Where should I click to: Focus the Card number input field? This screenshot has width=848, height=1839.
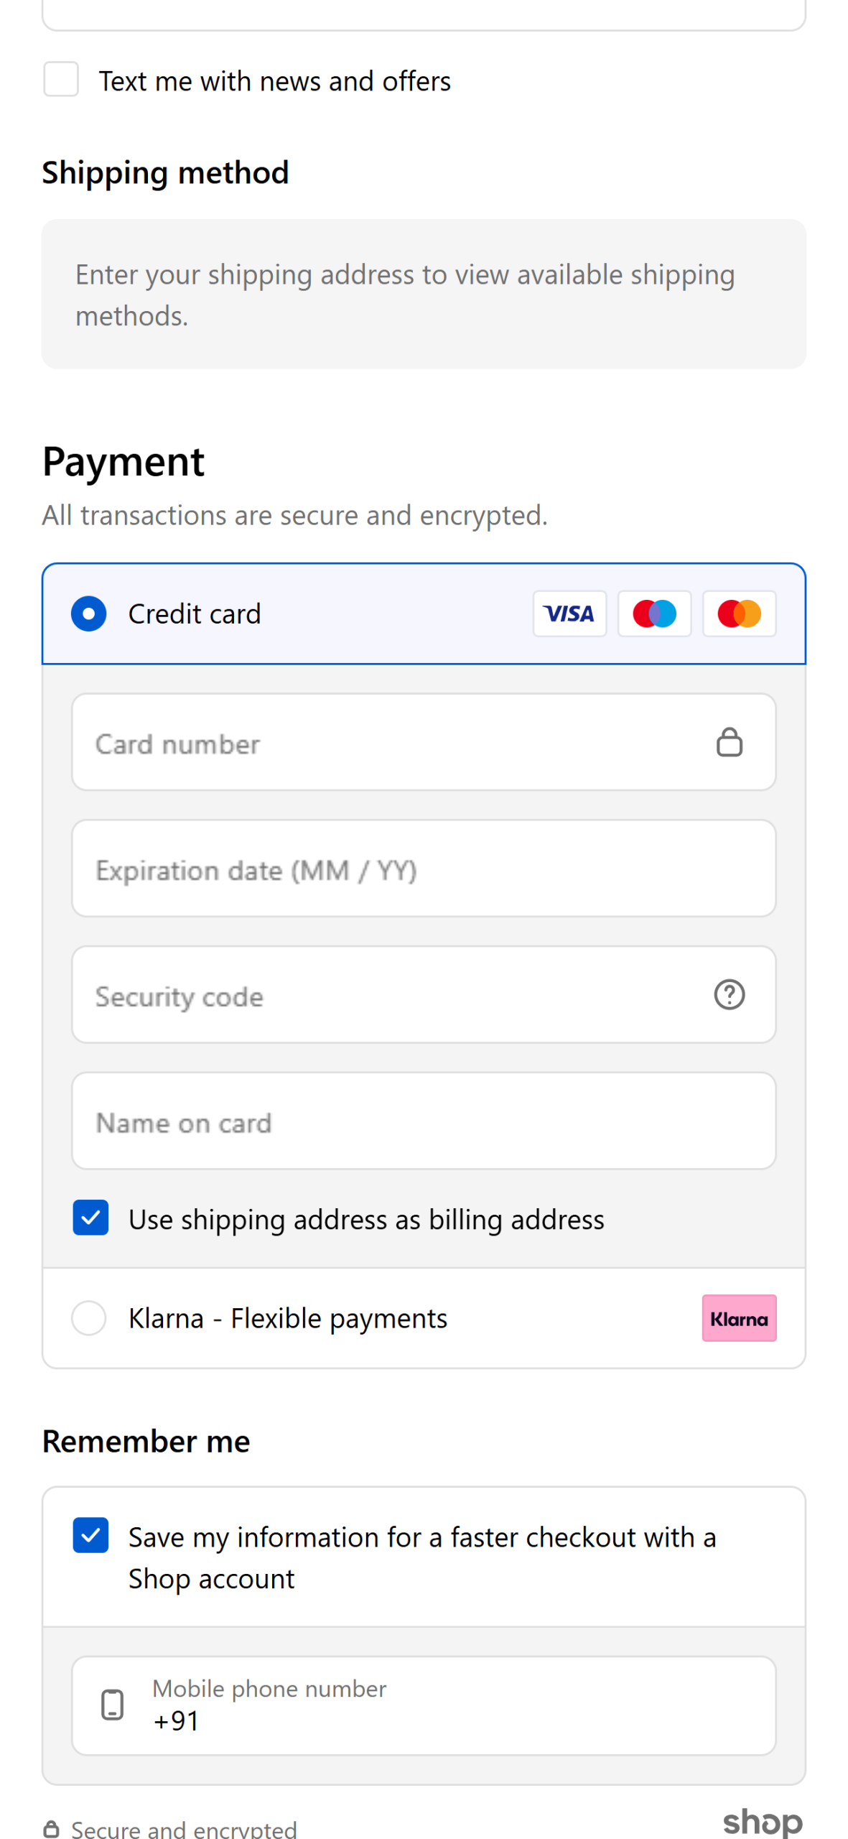pos(395,743)
